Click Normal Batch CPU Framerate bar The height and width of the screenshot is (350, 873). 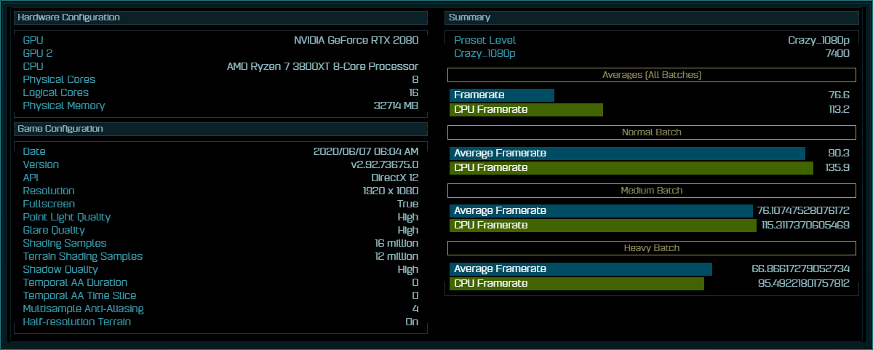point(631,168)
